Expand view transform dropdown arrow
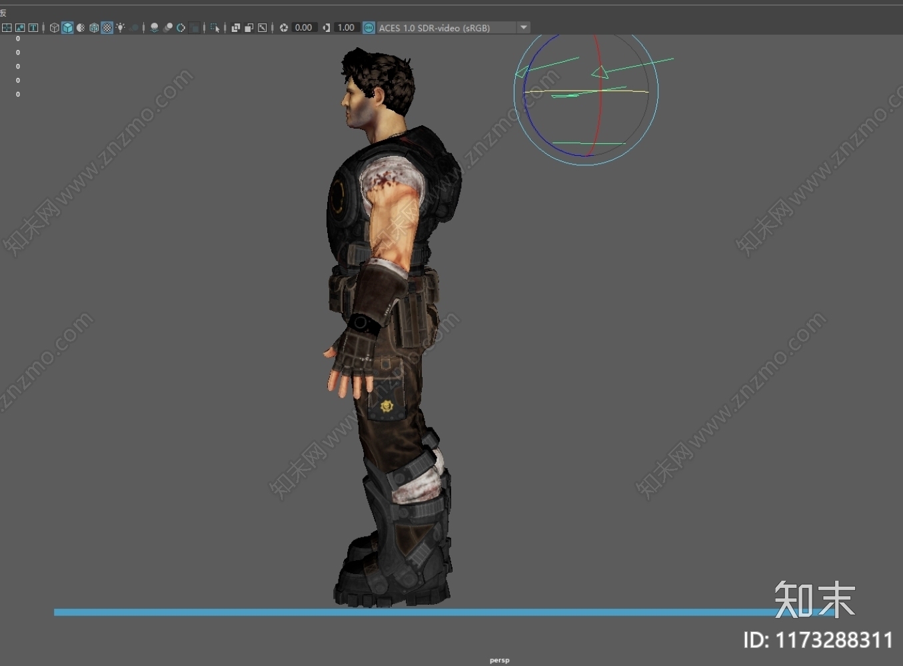Screen dimensions: 903x666 pyautogui.click(x=524, y=27)
